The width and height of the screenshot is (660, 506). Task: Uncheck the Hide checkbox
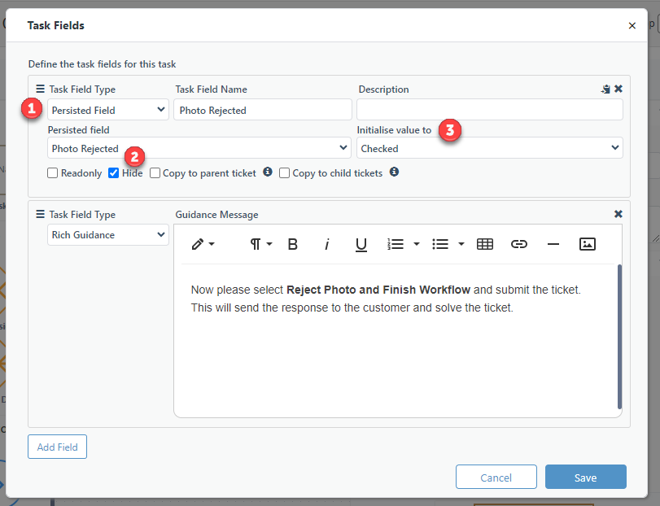114,173
